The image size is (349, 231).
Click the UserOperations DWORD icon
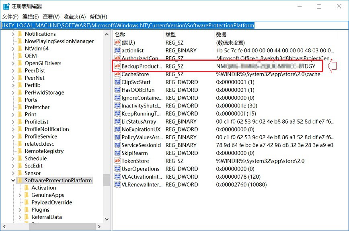(117, 169)
